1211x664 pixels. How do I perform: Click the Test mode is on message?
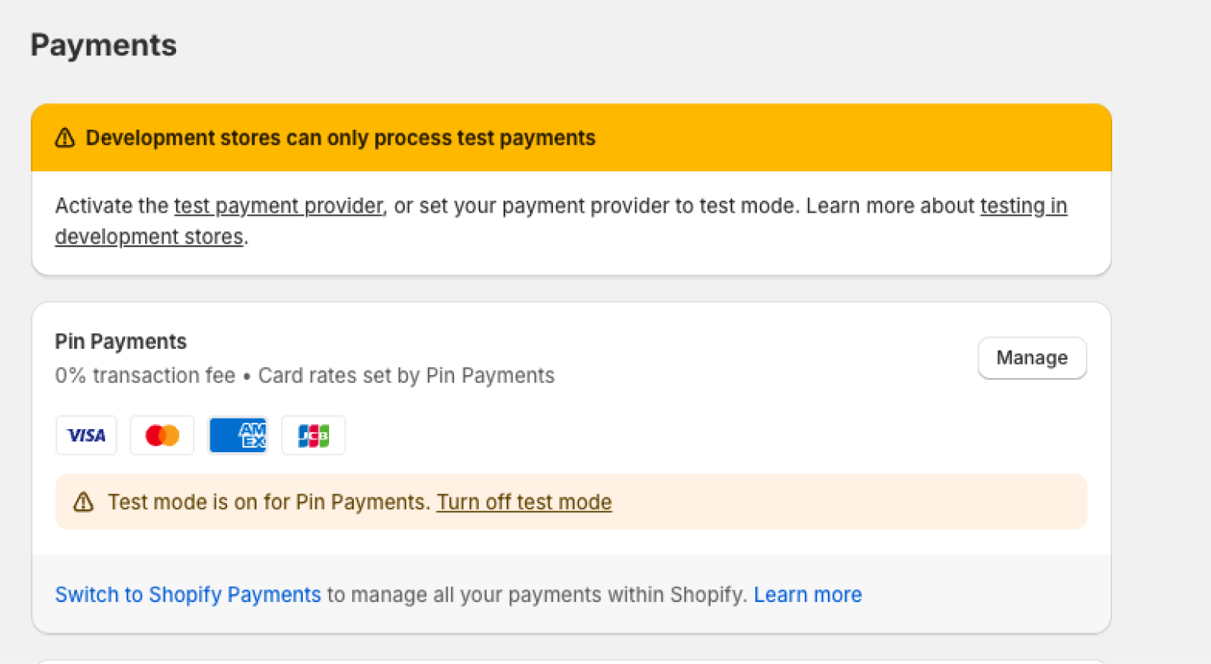(268, 502)
